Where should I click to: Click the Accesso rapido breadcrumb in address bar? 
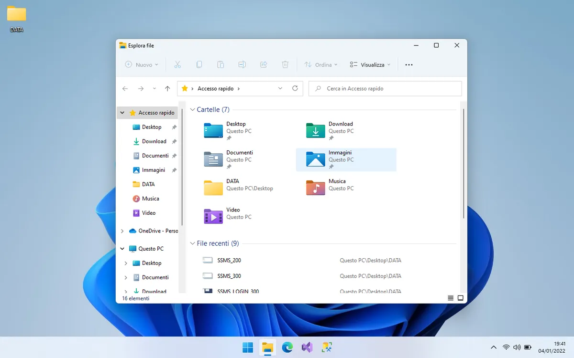tap(215, 88)
